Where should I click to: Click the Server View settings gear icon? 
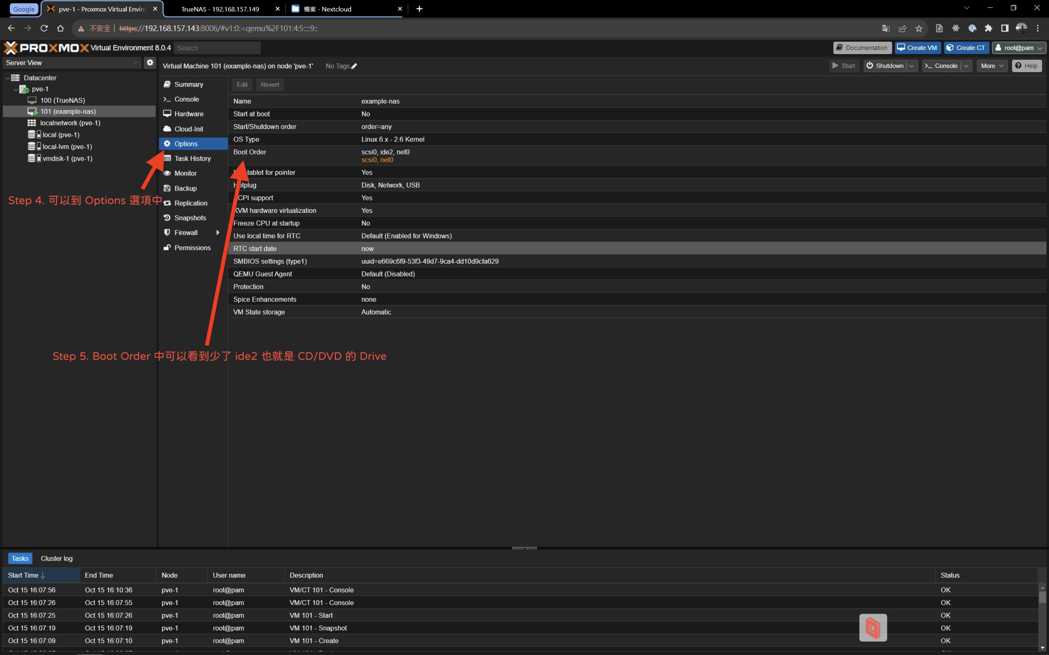(150, 62)
